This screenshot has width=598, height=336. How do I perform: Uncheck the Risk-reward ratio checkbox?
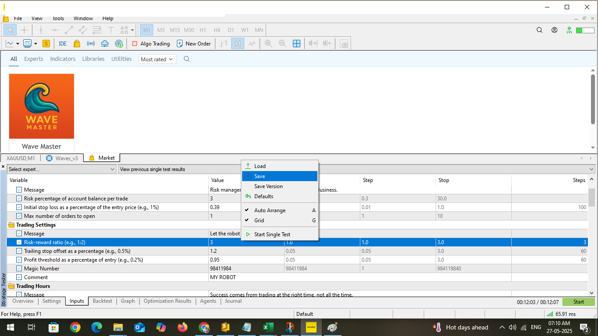(x=19, y=242)
